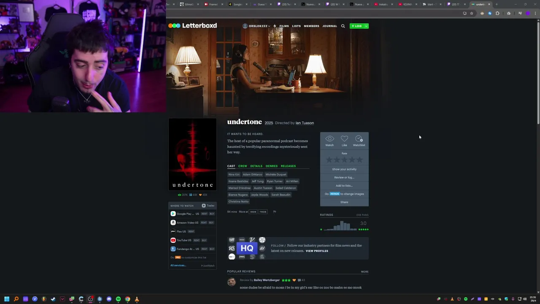
Task: Open the MEMBERS menu item
Action: click(311, 26)
